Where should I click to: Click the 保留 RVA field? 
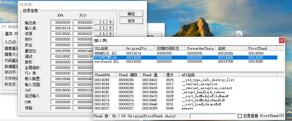[x=61, y=108]
